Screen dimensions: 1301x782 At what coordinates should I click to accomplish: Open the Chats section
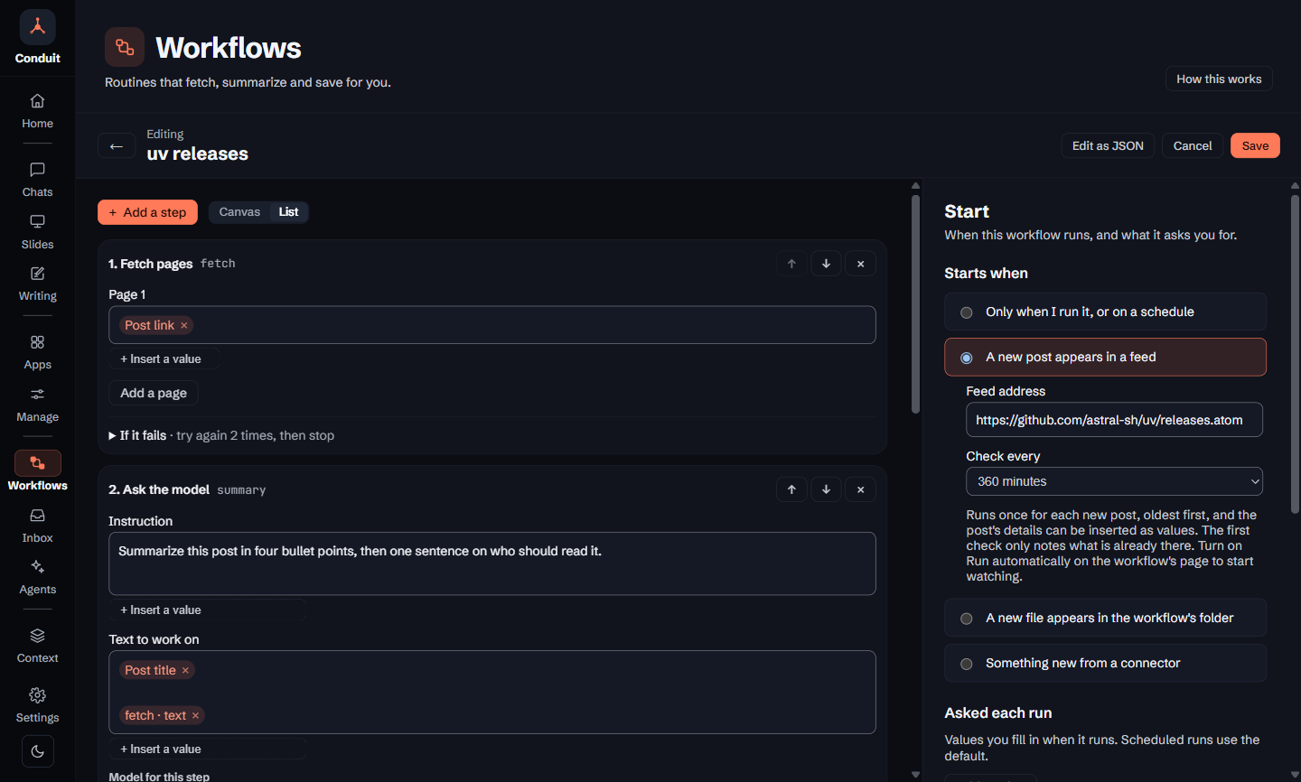(37, 180)
